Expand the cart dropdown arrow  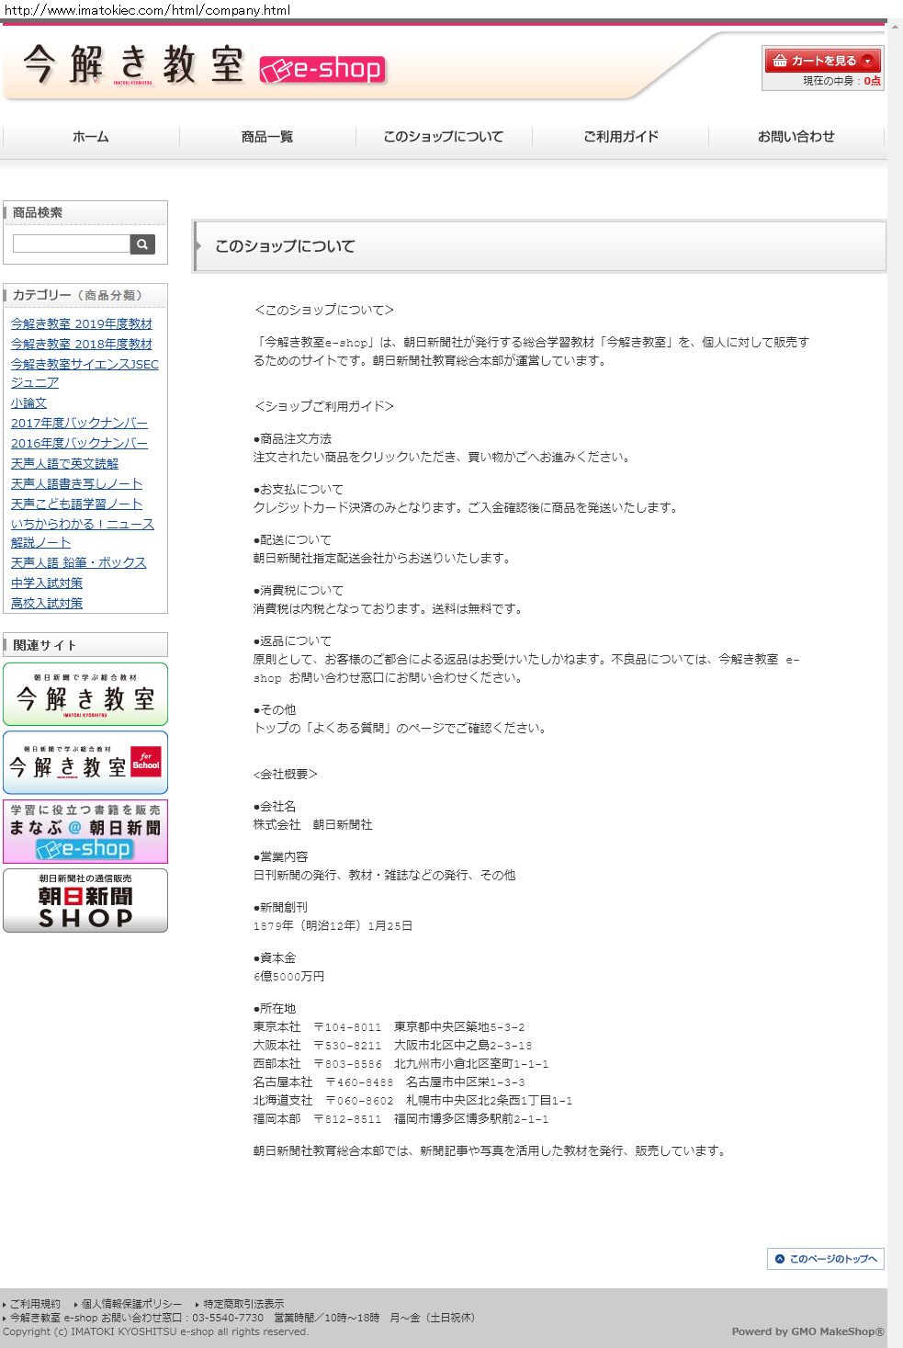click(868, 61)
